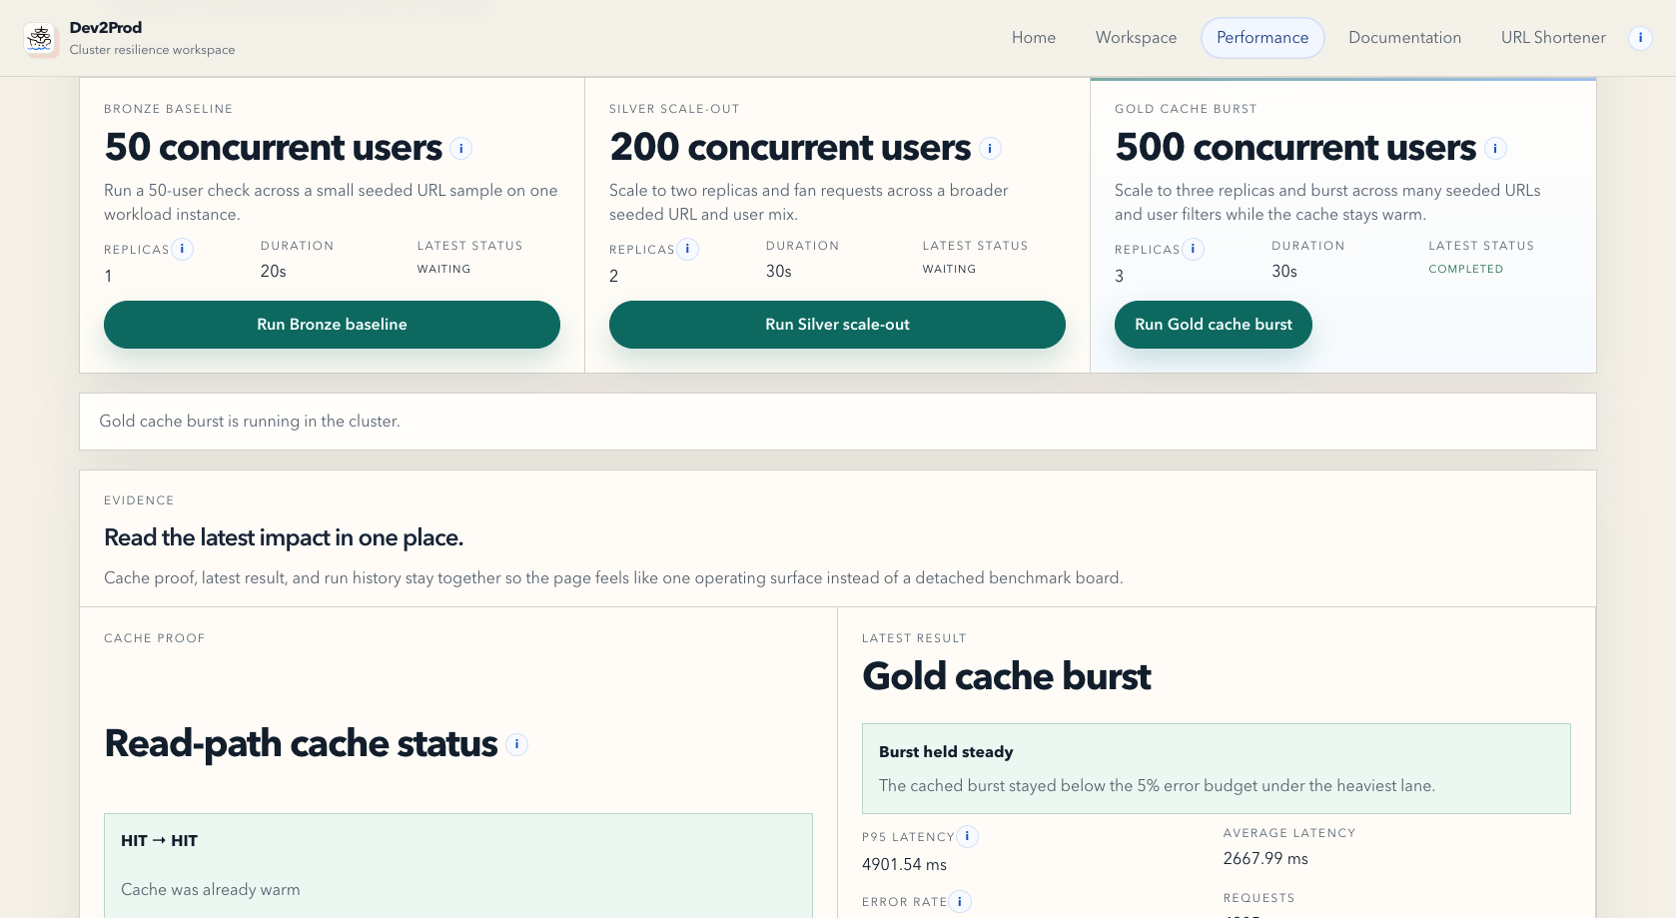Click the P95 Latency info icon
This screenshot has height=918, width=1676.
click(967, 836)
